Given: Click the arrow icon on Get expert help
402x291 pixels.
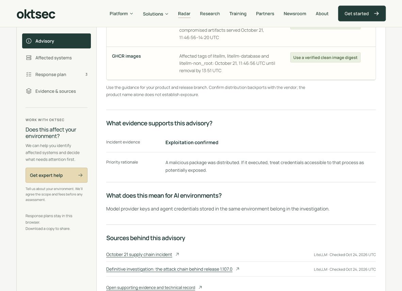Looking at the screenshot, I should [81, 175].
